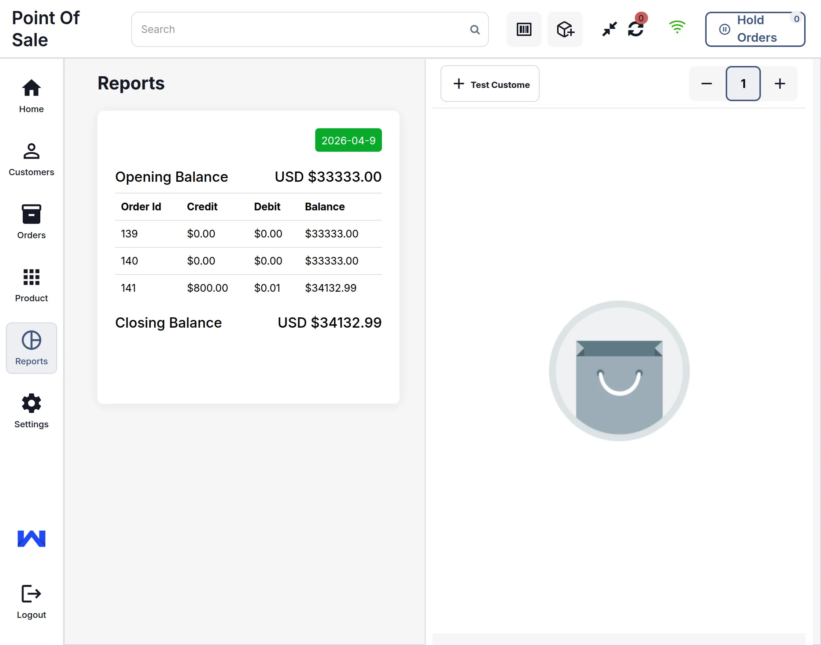Click the sync orders refresh icon
This screenshot has height=645, width=821.
636,29
